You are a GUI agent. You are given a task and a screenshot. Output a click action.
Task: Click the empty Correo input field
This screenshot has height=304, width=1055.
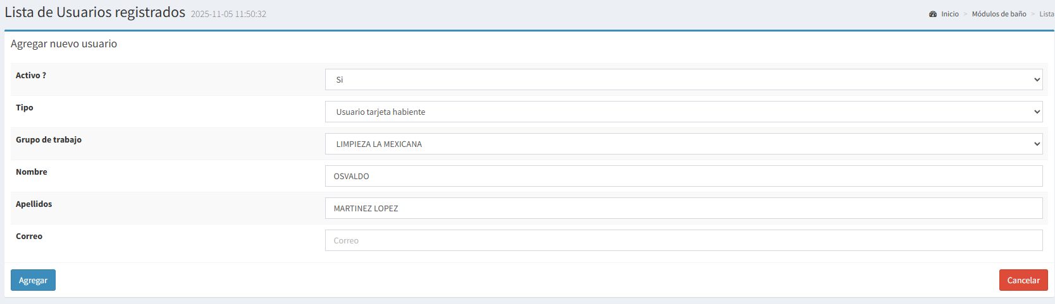683,240
